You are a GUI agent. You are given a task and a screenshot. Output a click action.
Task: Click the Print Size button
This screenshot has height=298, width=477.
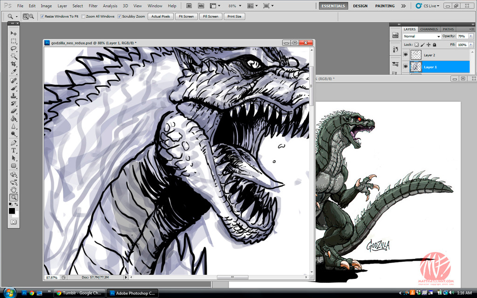(234, 16)
